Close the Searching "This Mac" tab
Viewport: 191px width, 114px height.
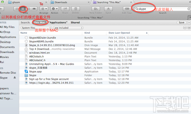tap(131, 2)
